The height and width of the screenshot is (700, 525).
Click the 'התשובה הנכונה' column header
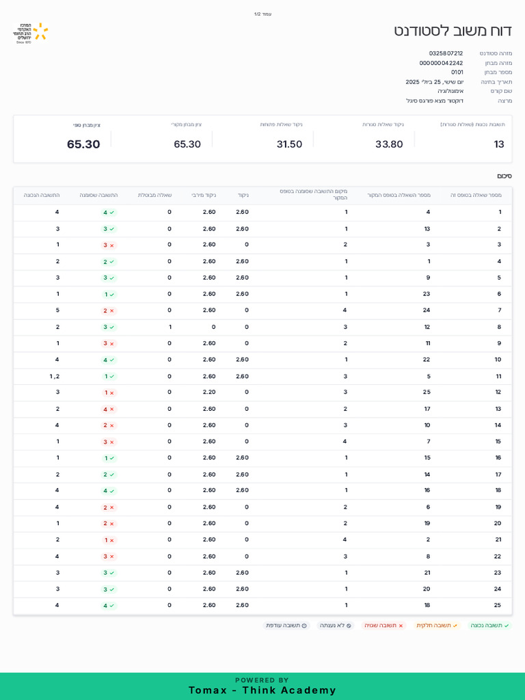[42, 196]
